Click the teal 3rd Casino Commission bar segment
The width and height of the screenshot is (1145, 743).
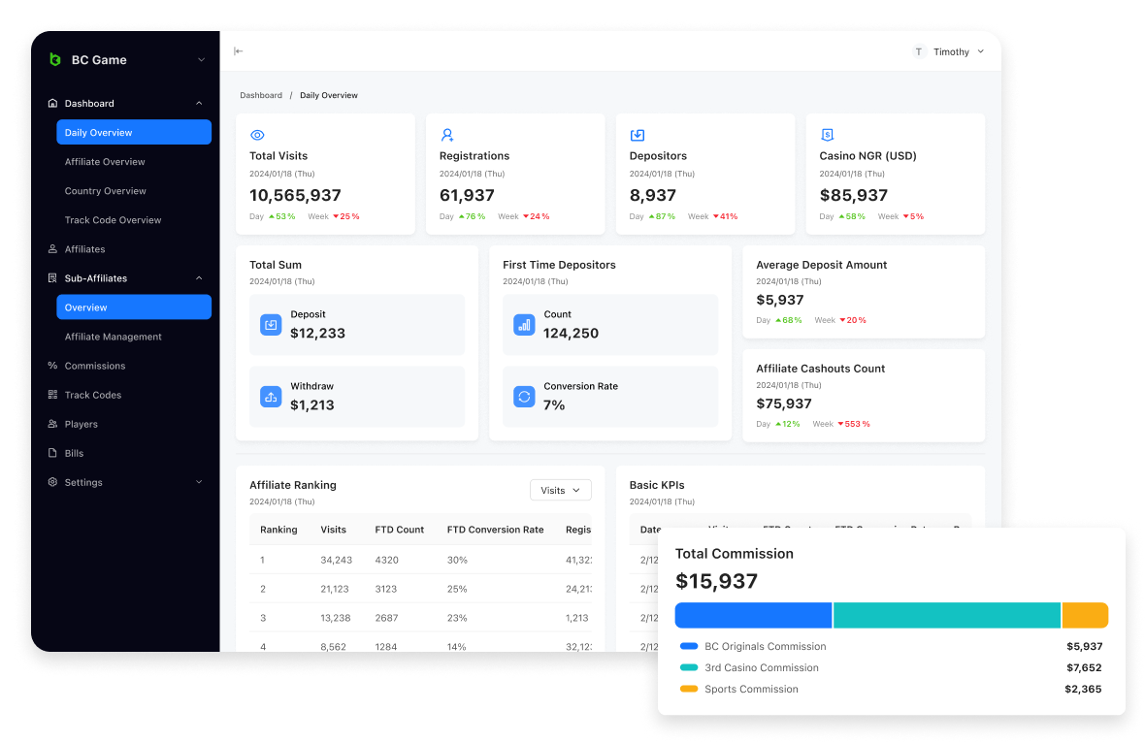(946, 616)
